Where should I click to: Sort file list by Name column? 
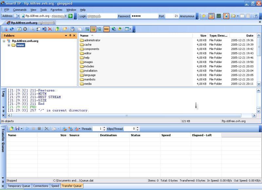pyautogui.click(x=136, y=35)
